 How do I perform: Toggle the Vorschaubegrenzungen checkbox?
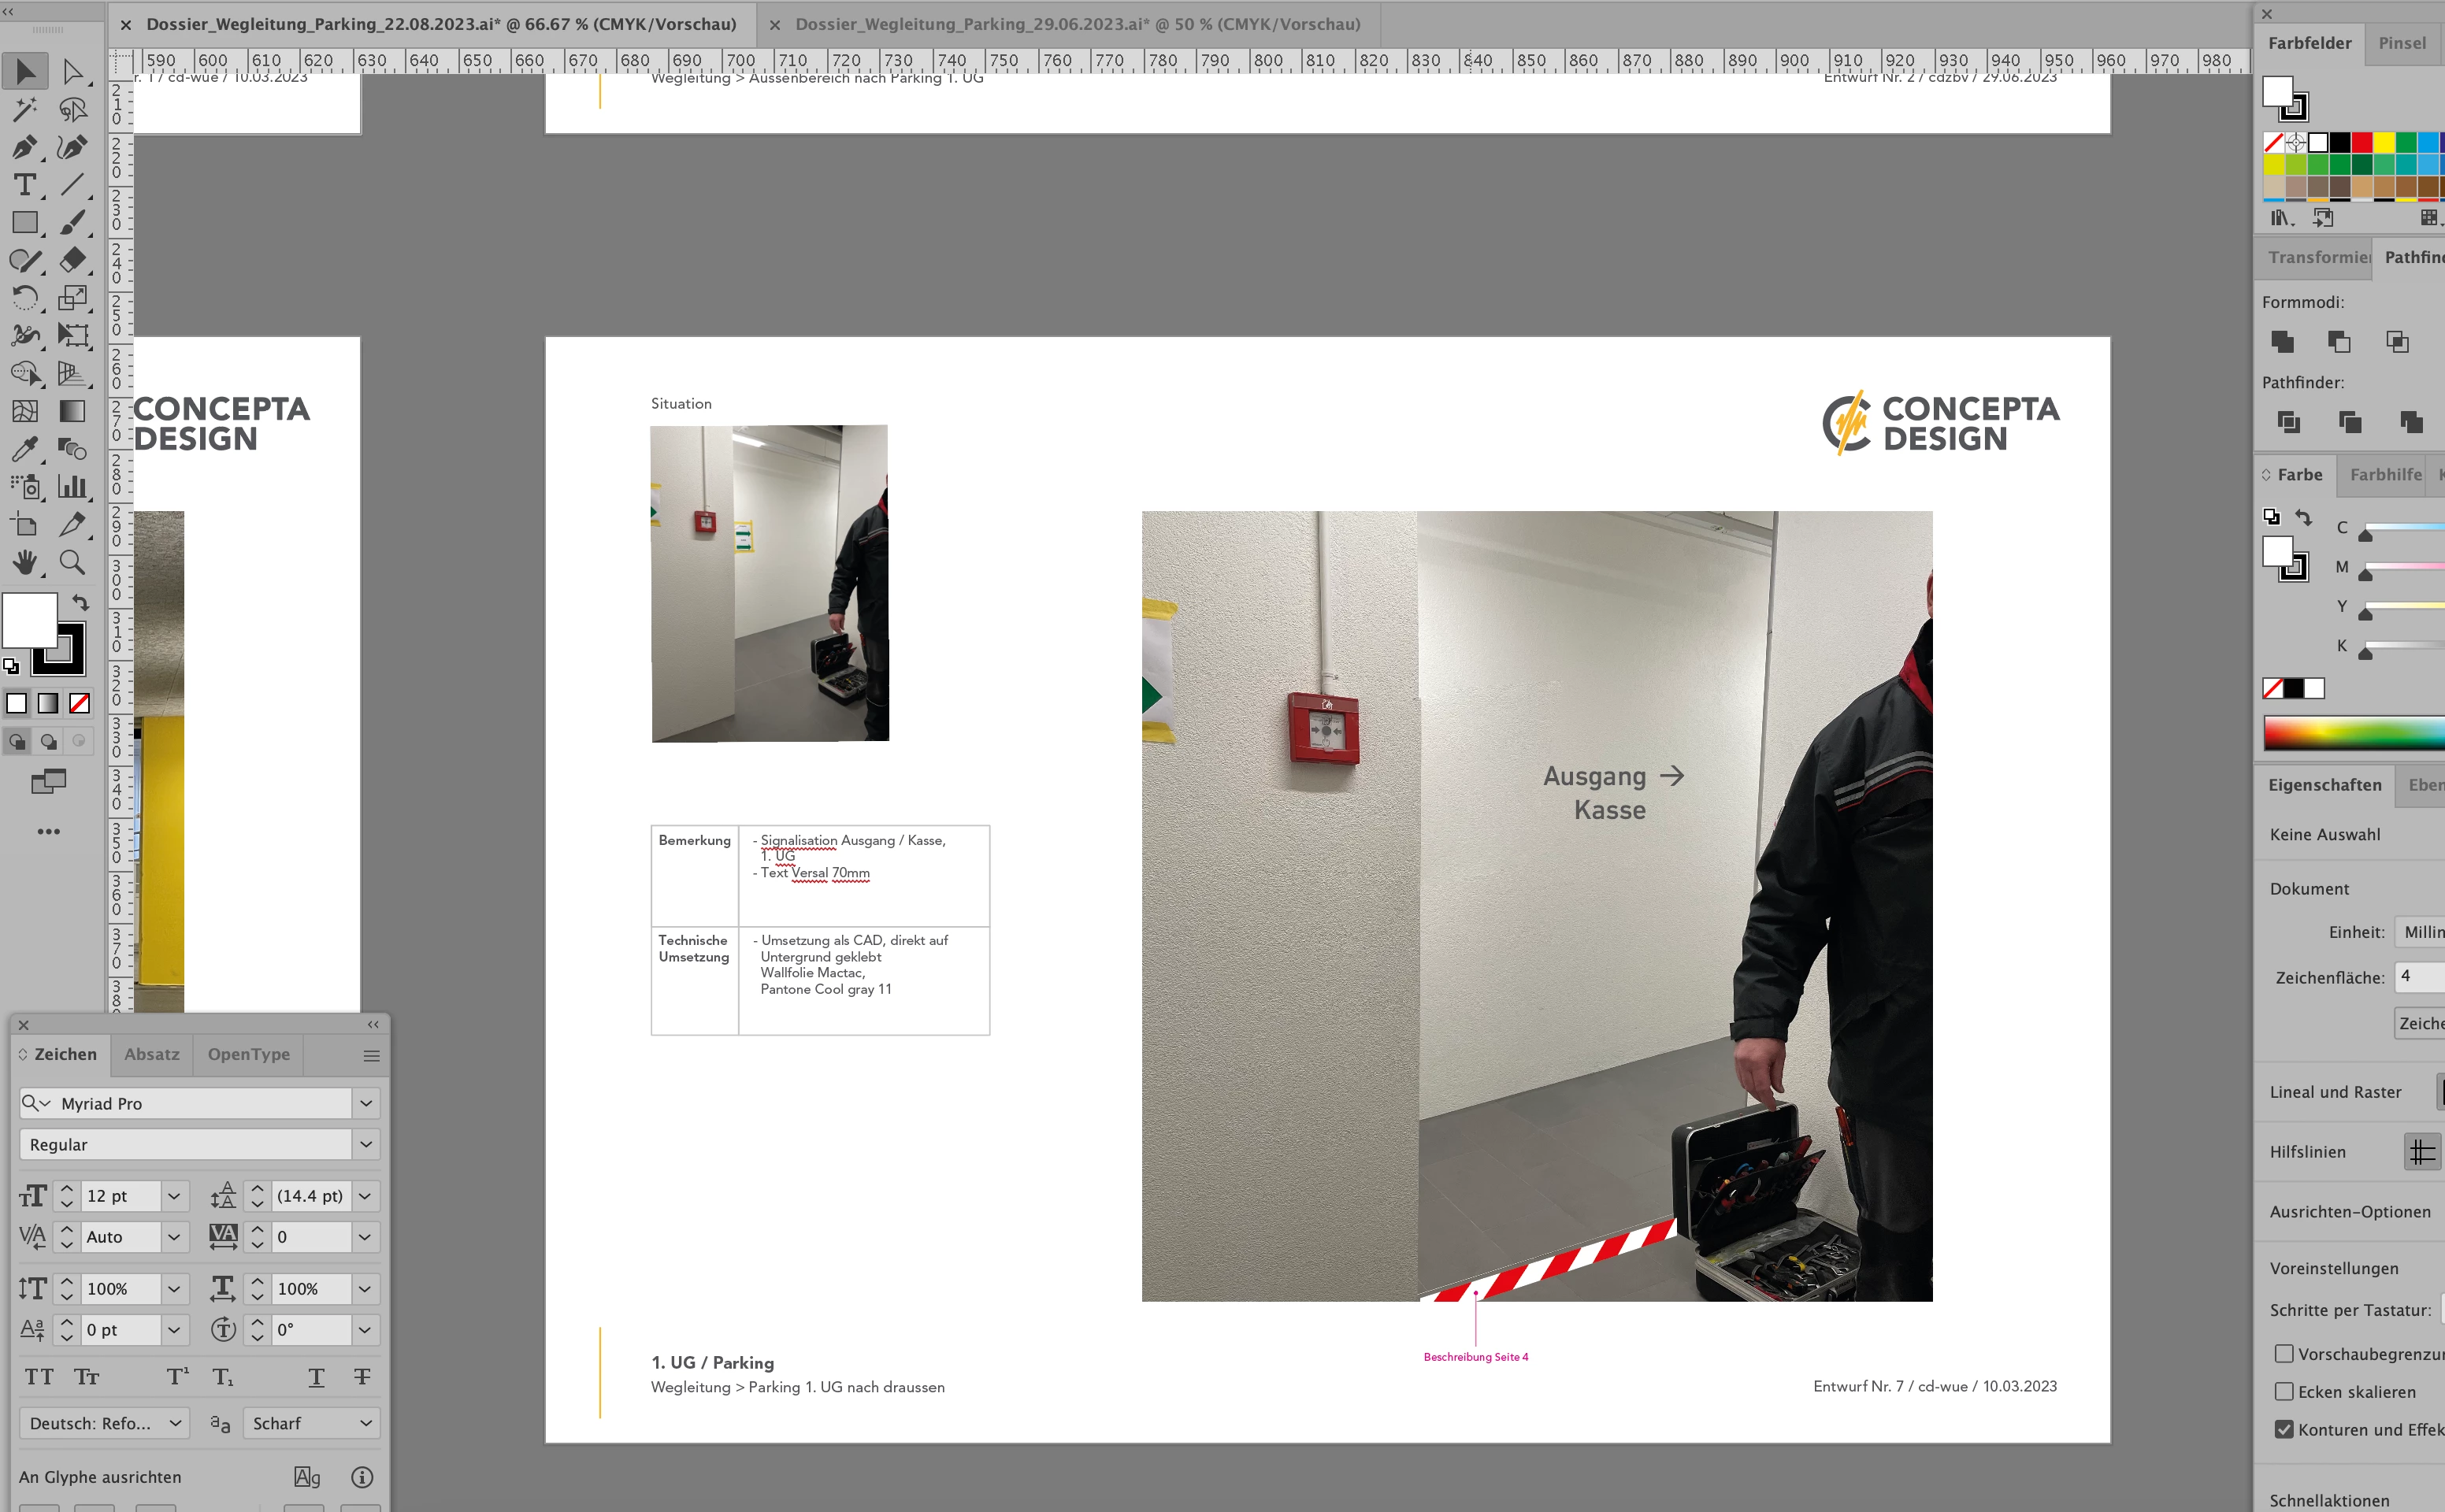[2284, 1353]
